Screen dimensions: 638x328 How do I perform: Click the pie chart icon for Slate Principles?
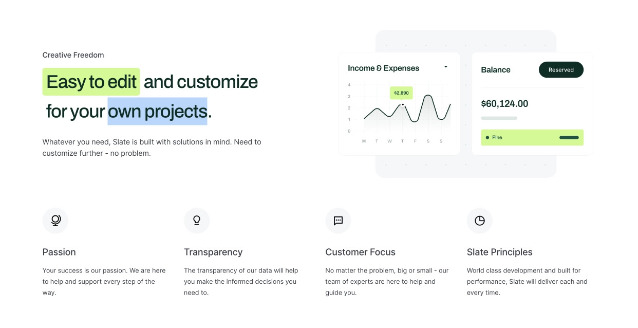[479, 221]
